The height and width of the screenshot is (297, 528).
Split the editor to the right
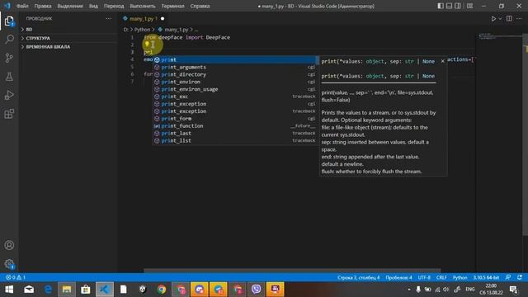pos(509,19)
